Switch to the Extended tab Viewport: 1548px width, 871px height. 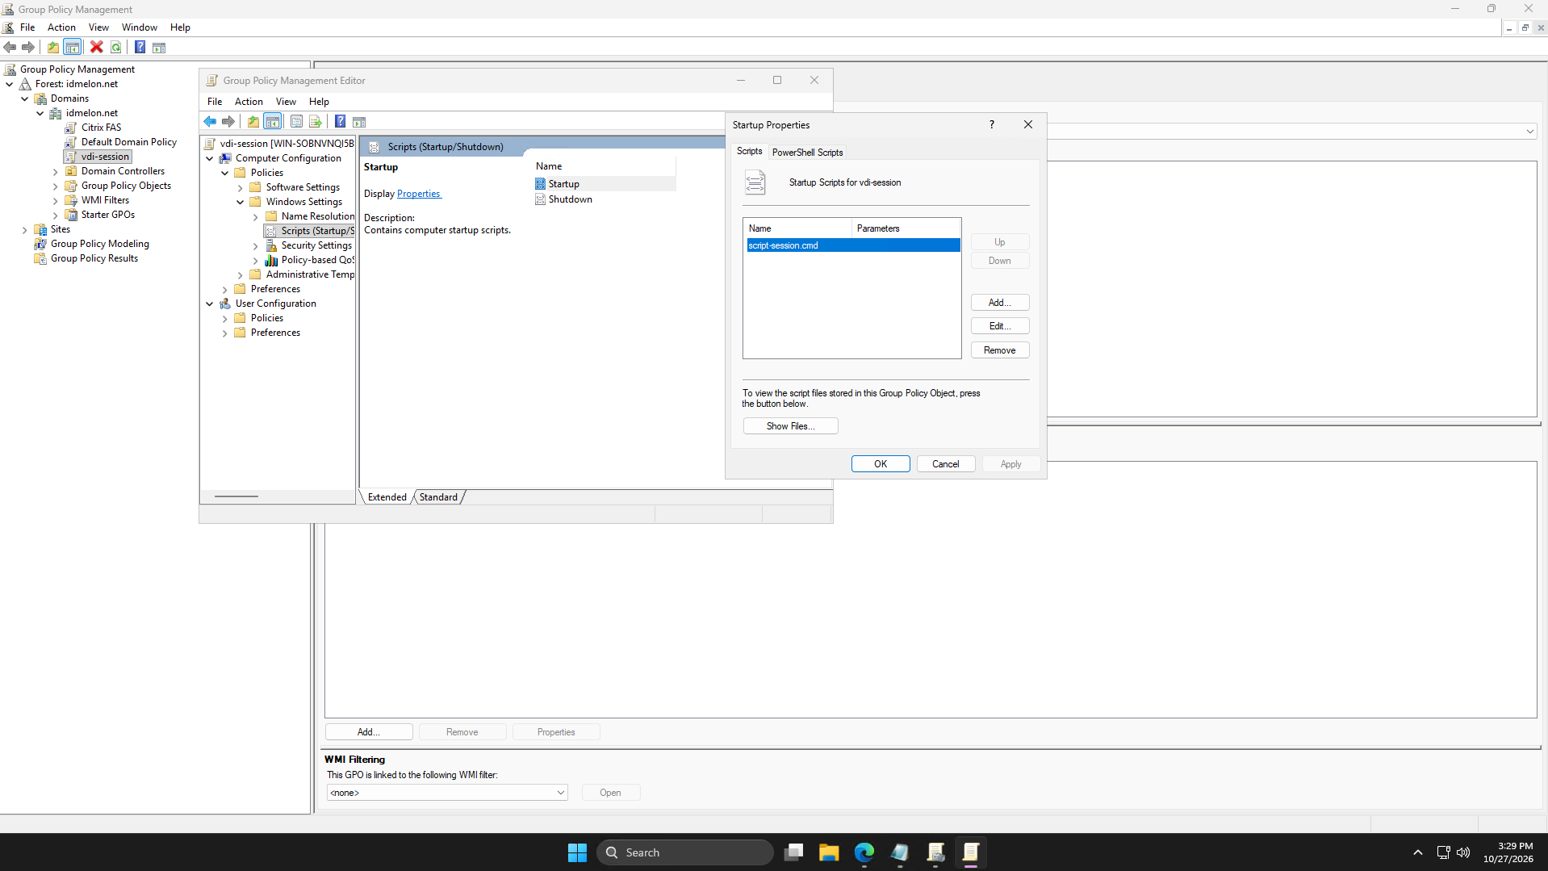point(387,497)
